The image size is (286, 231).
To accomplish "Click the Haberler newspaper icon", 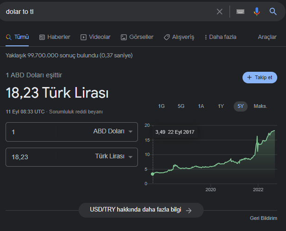I will (42, 37).
